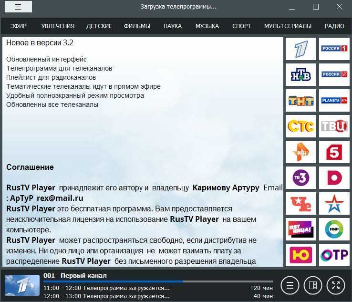This screenshot has height=302, width=352.
Task: Open the ДЕТСКИЕ category tab
Action: pyautogui.click(x=99, y=26)
